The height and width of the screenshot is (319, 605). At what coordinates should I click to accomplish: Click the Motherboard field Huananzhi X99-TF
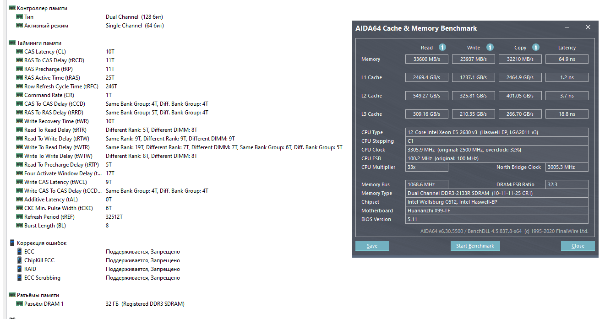497,211
